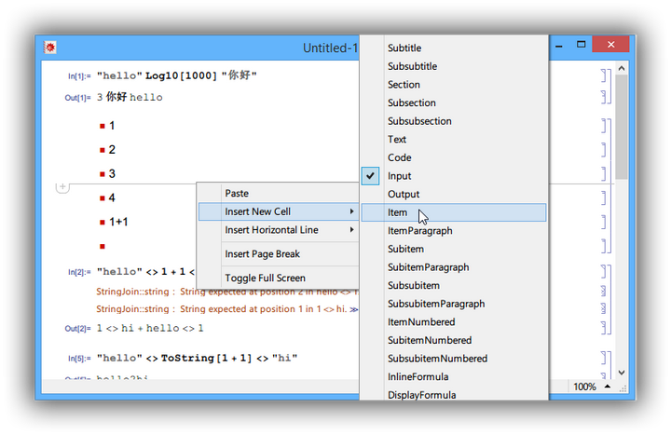Click Toggle Full Screen menu entry
The height and width of the screenshot is (435, 671).
pos(265,278)
